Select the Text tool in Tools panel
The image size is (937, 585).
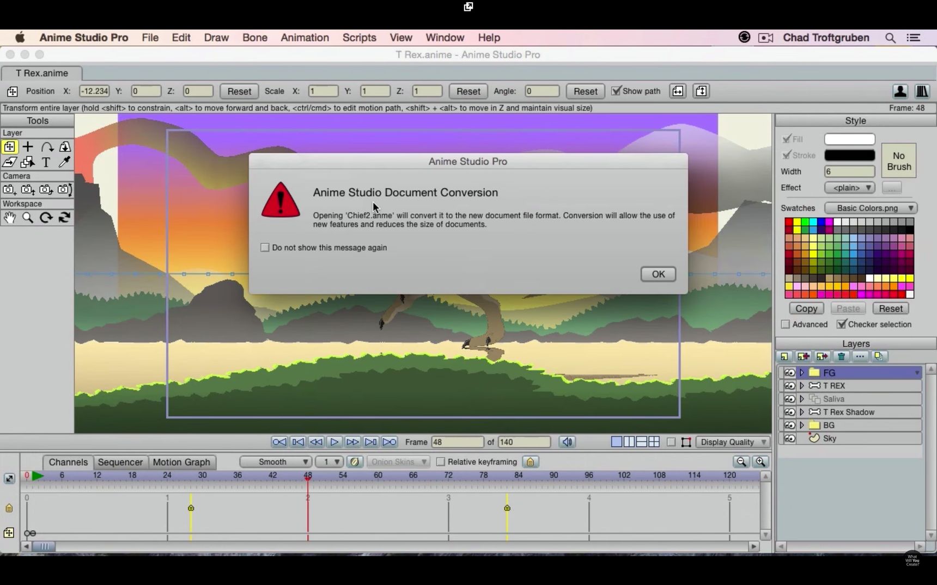coord(46,162)
